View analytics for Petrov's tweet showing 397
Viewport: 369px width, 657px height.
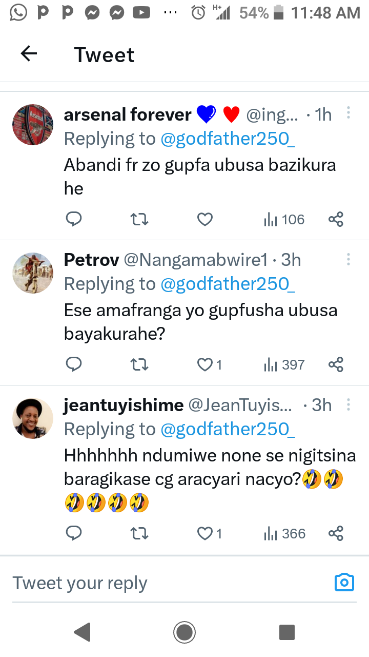click(x=284, y=365)
